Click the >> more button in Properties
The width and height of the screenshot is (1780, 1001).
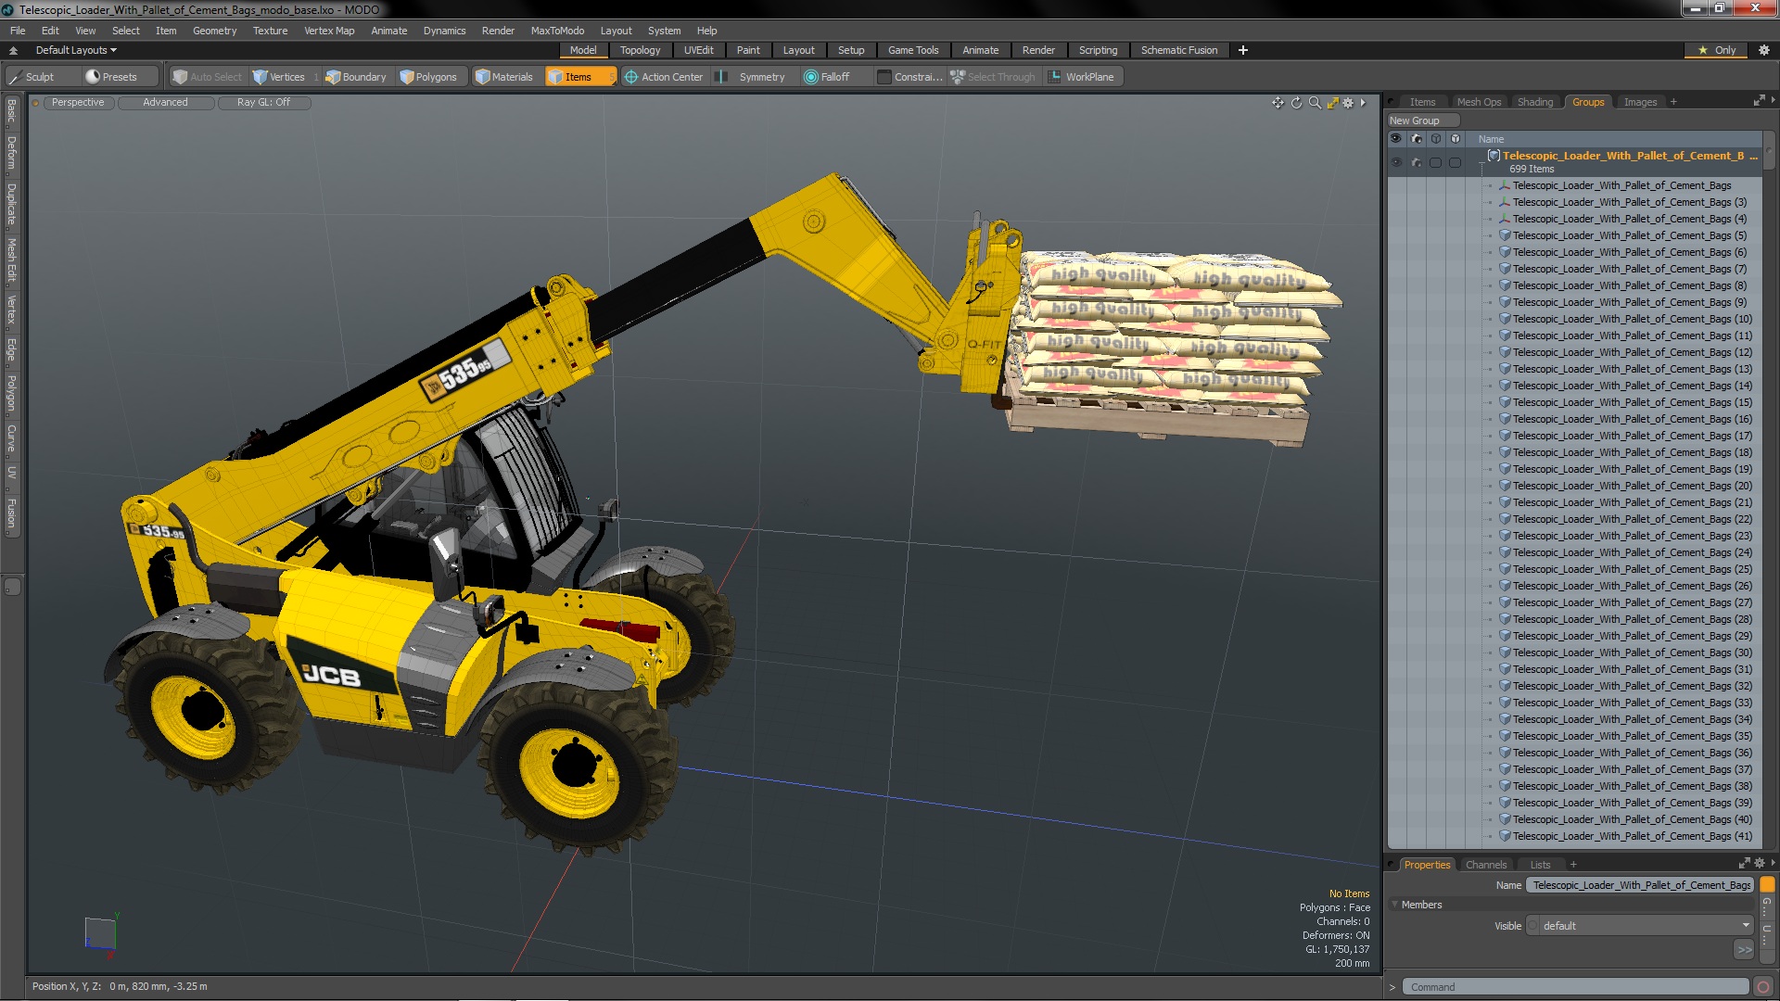point(1744,949)
